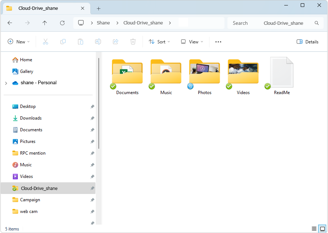
Task: Open the See more three-dots menu
Action: (218, 42)
